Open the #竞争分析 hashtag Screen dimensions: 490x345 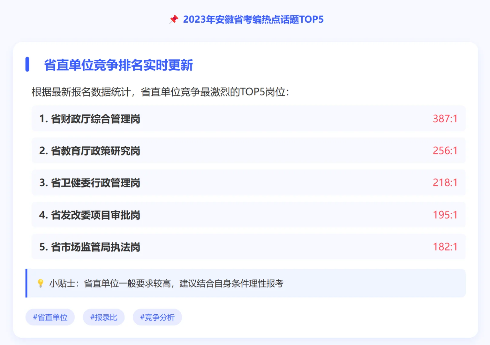pos(157,317)
